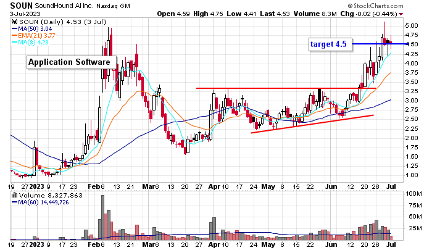Click the tall early-April volume spike bar
Viewport: 432px width, 250px height.
(214, 228)
